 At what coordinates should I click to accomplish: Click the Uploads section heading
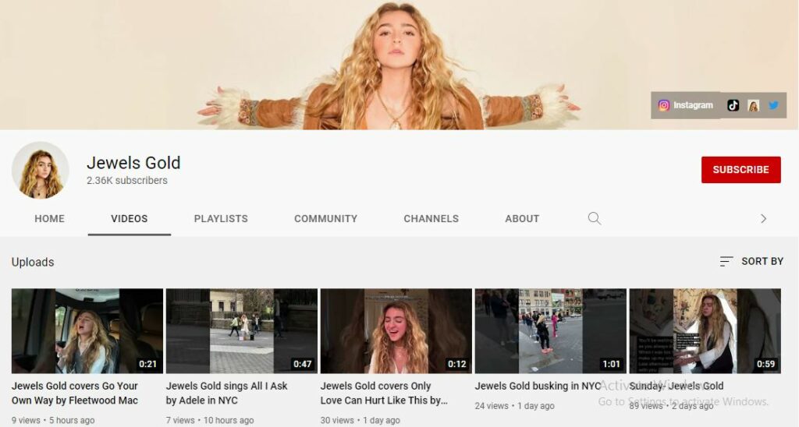pos(33,262)
